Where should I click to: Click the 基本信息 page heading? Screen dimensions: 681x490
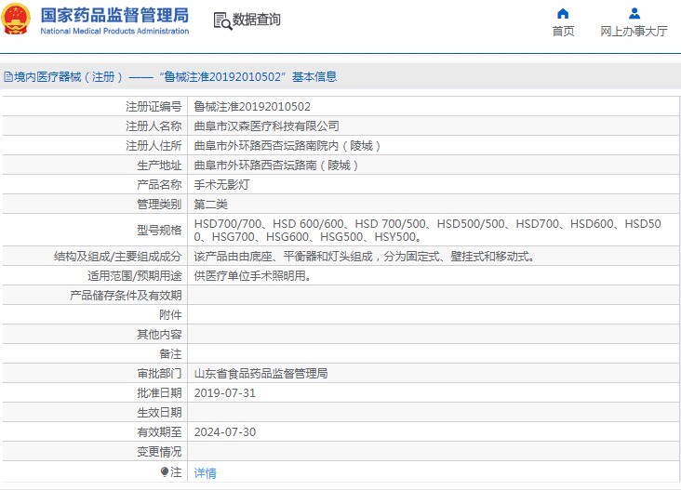click(x=314, y=77)
